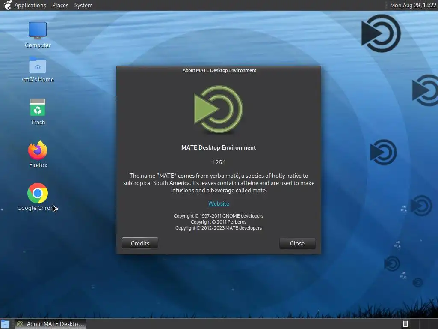This screenshot has height=329, width=438.
Task: Click the yerba maté description paragraph
Action: (x=219, y=183)
